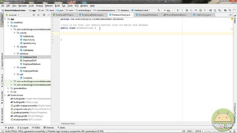Click DatabaseClient breadcrumb below editor
The image size is (237, 133).
[68, 124]
